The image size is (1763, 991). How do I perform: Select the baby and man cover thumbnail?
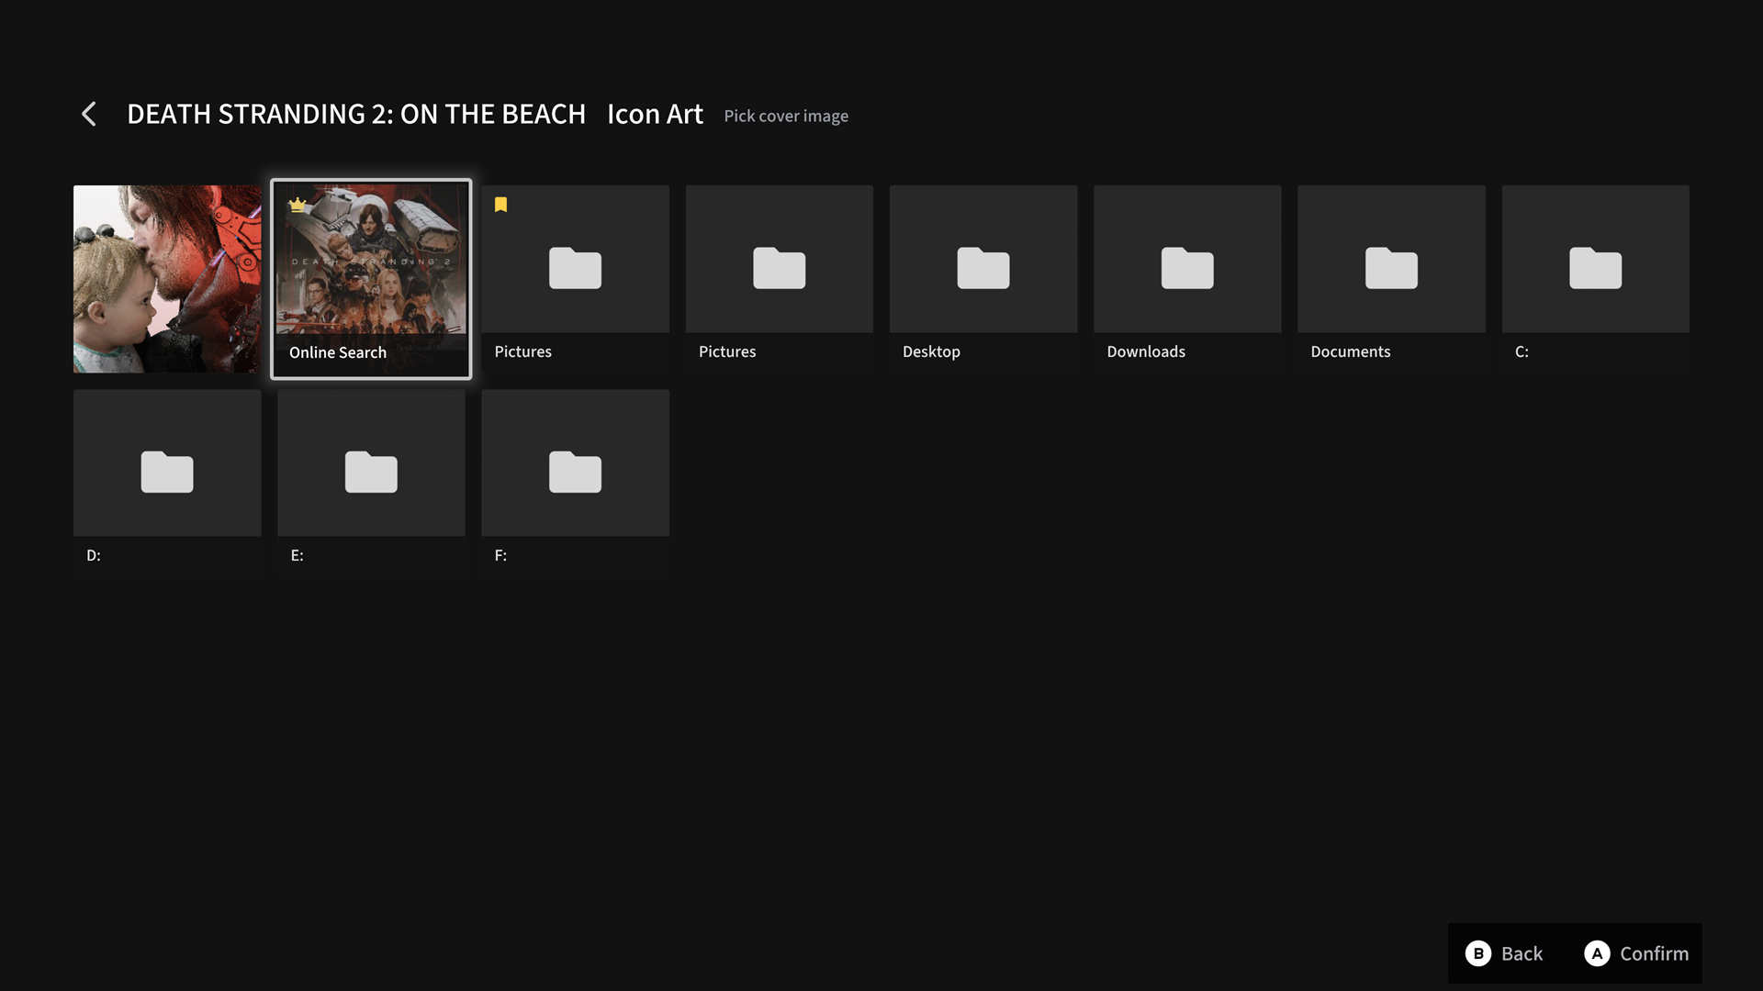(167, 279)
